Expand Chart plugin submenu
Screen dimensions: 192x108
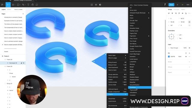[x=139, y=18]
